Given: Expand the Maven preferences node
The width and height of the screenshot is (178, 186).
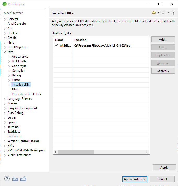Looking at the screenshot, I should 5,103.
